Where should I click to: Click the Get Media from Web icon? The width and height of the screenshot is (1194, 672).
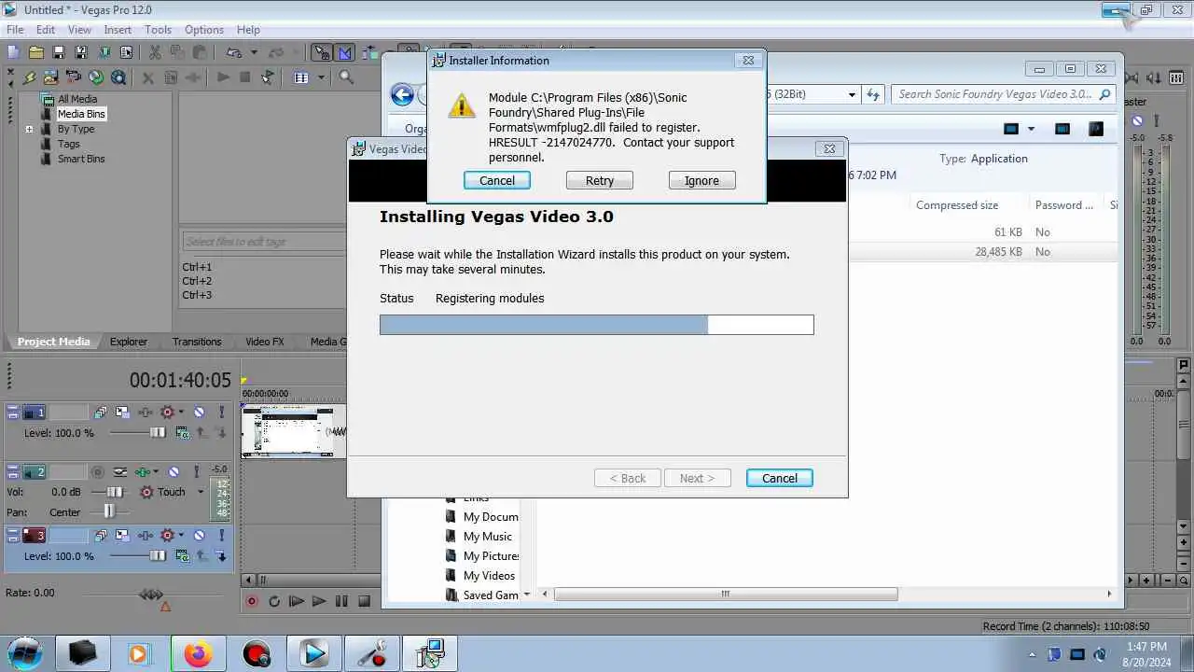[x=118, y=77]
